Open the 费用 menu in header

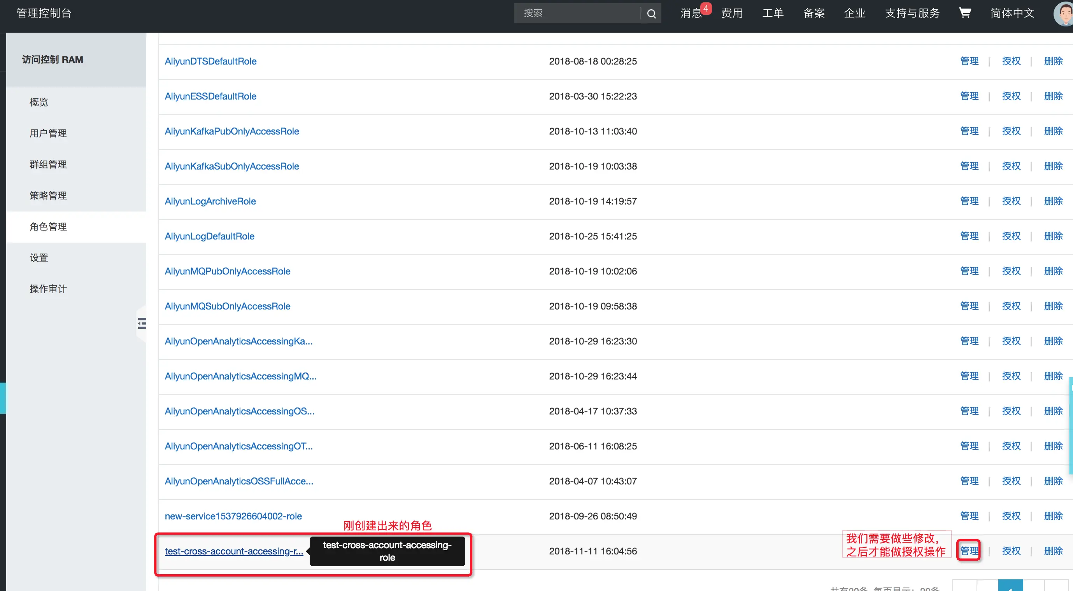click(732, 13)
